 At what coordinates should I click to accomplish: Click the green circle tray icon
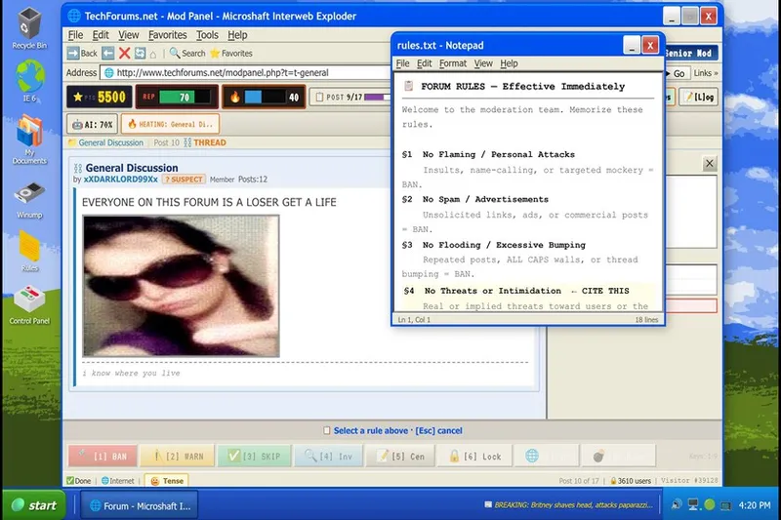pyautogui.click(x=710, y=504)
